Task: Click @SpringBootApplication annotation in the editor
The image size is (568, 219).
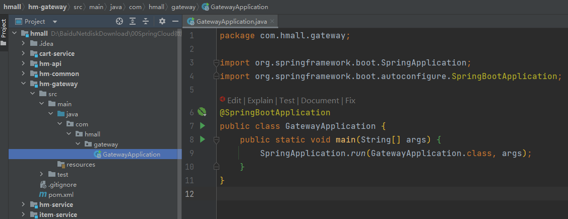Action: (x=275, y=113)
